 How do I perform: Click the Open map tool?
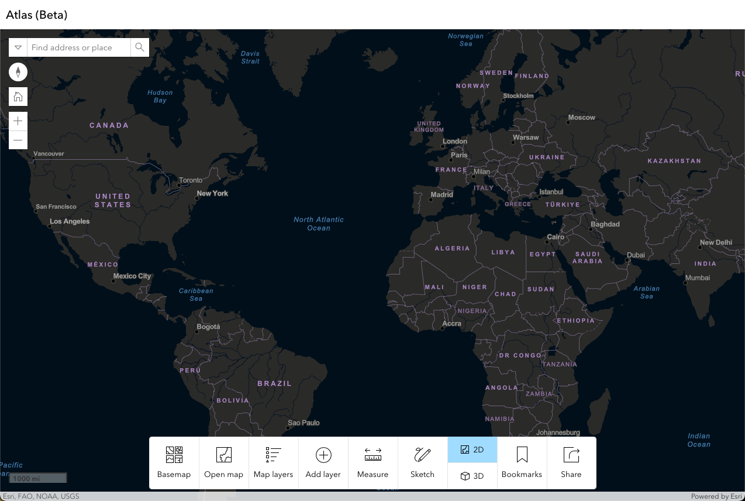(224, 462)
